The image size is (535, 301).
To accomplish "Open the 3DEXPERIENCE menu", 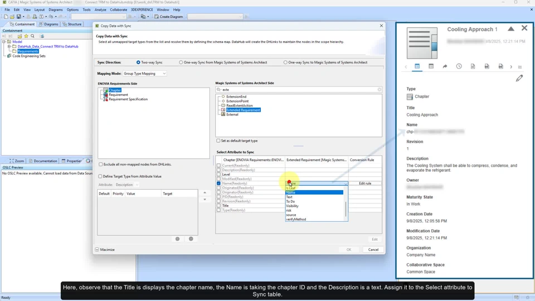I will tap(142, 9).
